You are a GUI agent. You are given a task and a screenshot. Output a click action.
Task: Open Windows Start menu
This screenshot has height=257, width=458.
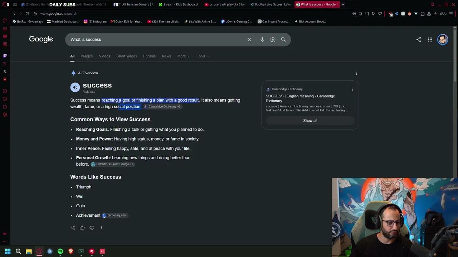(x=8, y=251)
